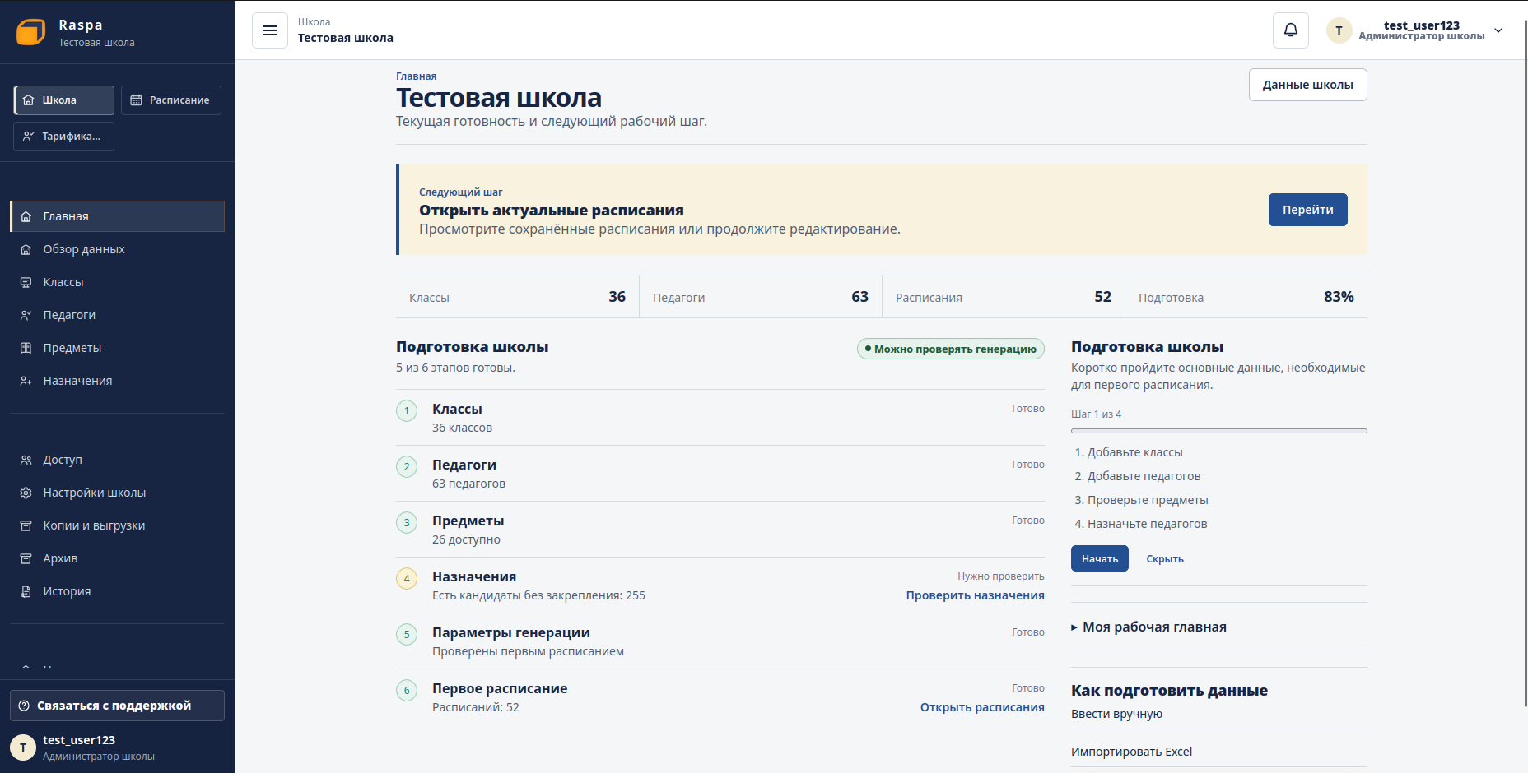Image resolution: width=1528 pixels, height=773 pixels.
Task: Click the Главная breadcrumb
Action: tap(417, 76)
